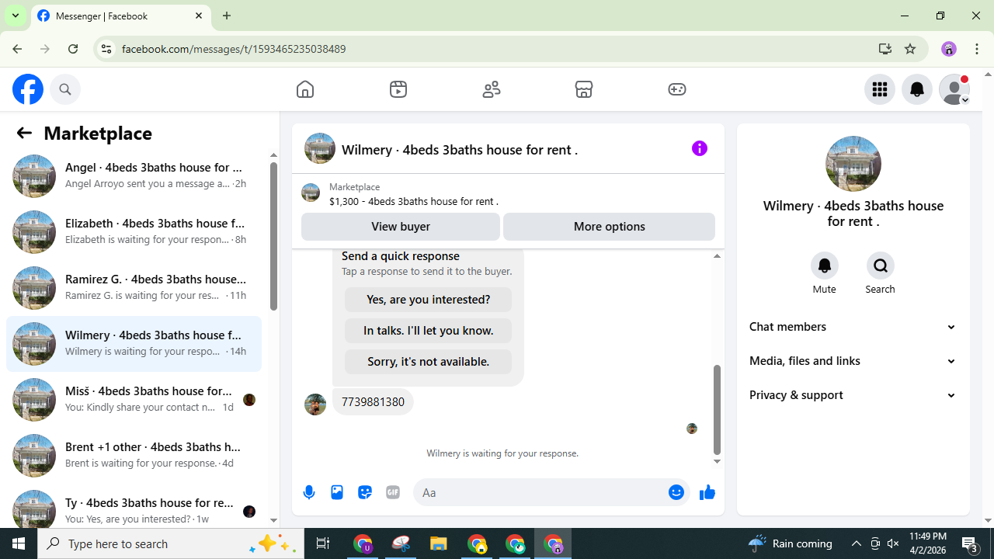Viewport: 994px width, 559px height.
Task: Open Task View on taskbar
Action: click(323, 543)
